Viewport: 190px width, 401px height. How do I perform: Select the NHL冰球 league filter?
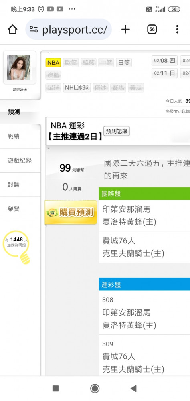click(x=77, y=88)
